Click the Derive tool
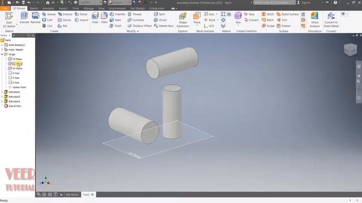The width and height of the screenshot is (362, 203). tap(64, 20)
